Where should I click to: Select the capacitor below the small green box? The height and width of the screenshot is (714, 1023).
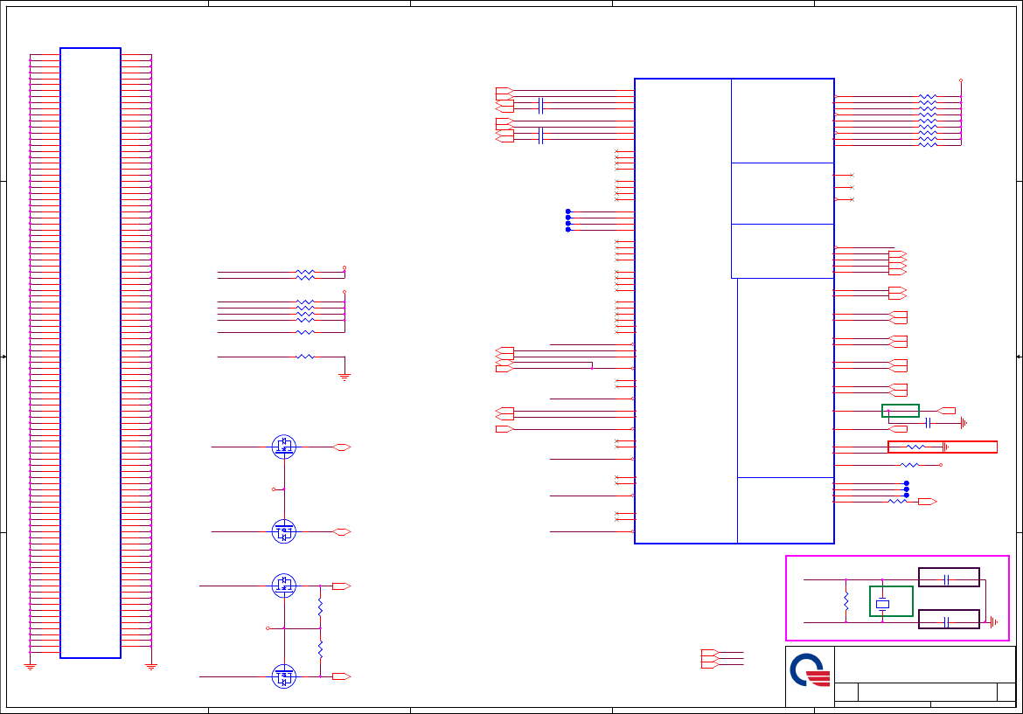tap(928, 423)
